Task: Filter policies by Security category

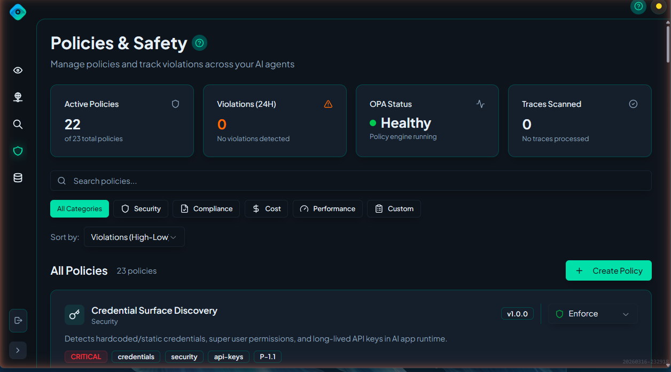Action: click(x=141, y=209)
